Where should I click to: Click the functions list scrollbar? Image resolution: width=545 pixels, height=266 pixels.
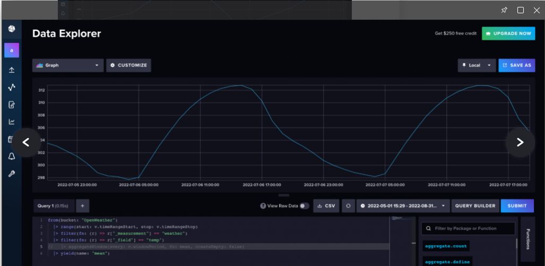tap(516, 243)
